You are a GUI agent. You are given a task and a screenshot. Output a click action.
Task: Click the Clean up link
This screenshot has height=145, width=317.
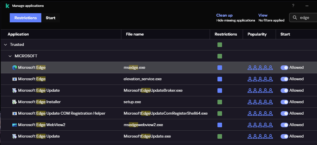pos(224,15)
